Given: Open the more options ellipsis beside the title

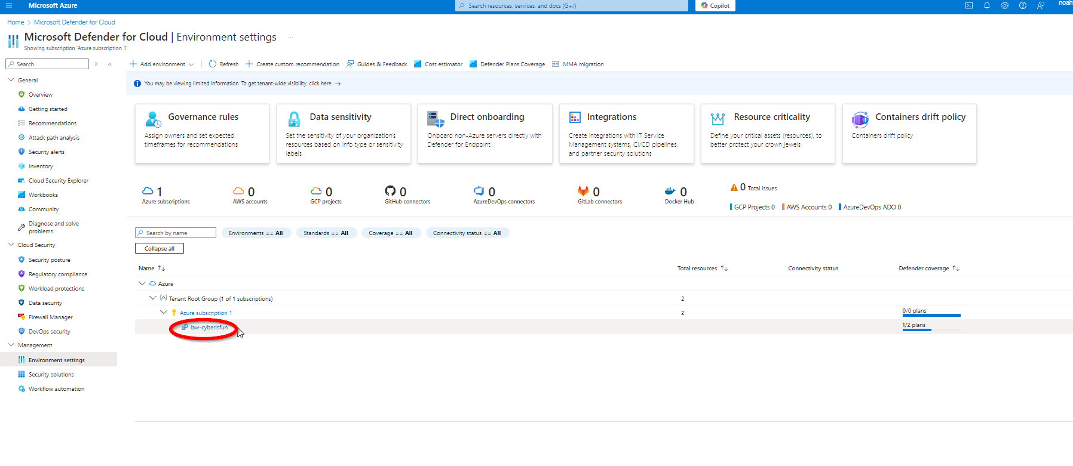Looking at the screenshot, I should (x=291, y=37).
